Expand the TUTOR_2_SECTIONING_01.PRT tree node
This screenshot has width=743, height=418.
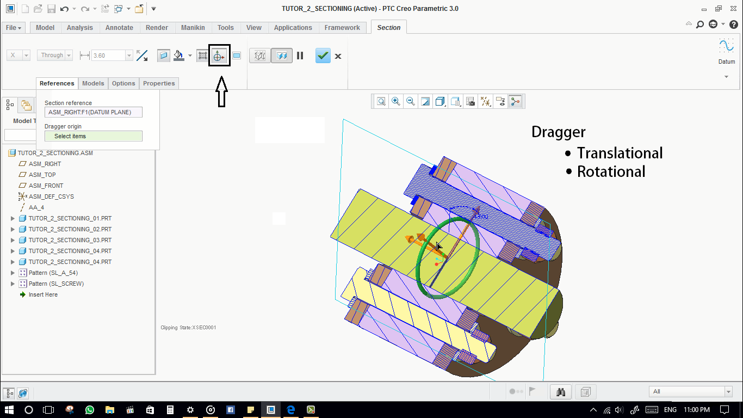coord(13,218)
